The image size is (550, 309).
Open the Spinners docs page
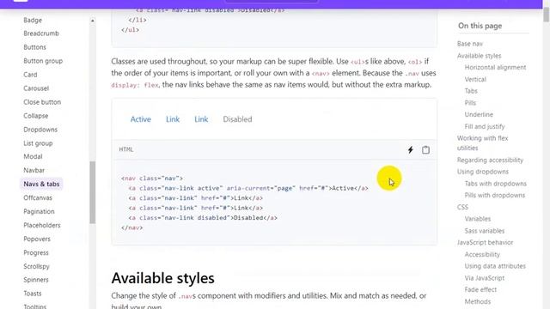coord(36,280)
